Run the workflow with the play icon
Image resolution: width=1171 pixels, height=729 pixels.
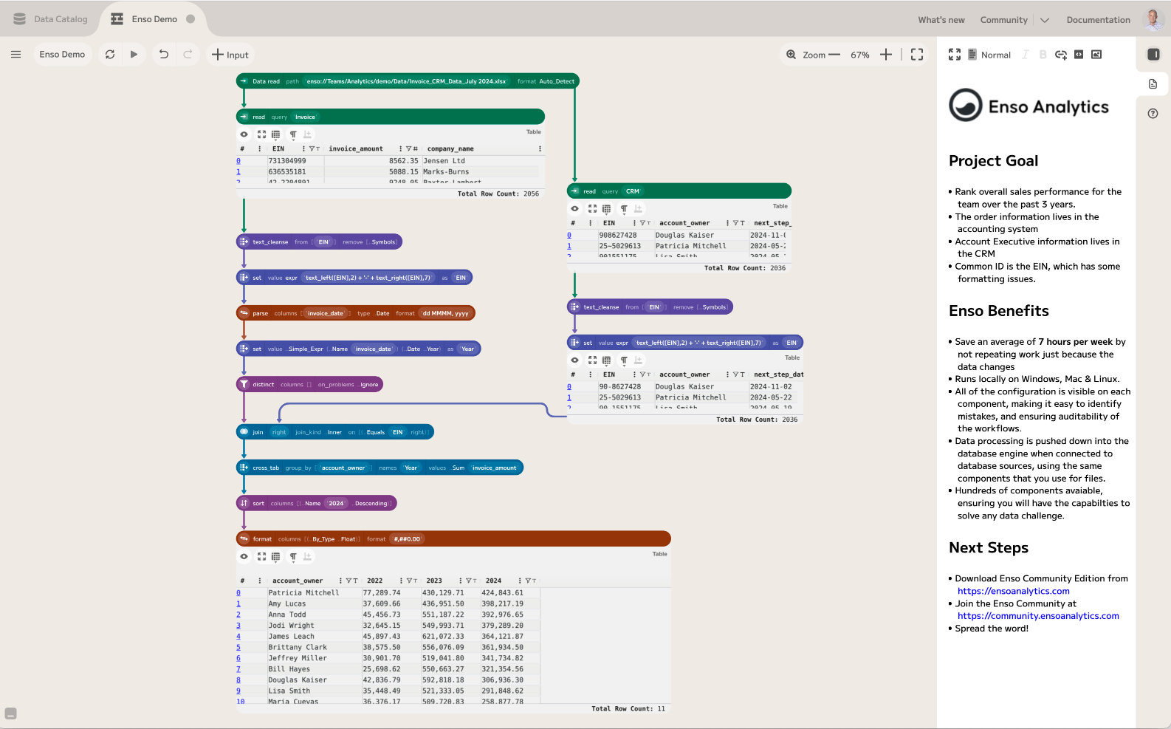tap(134, 55)
